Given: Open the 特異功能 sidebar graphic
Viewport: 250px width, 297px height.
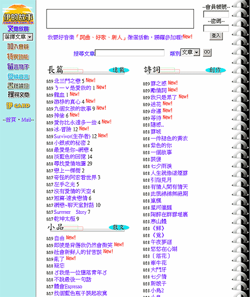Looking at the screenshot, I should tap(18, 57).
